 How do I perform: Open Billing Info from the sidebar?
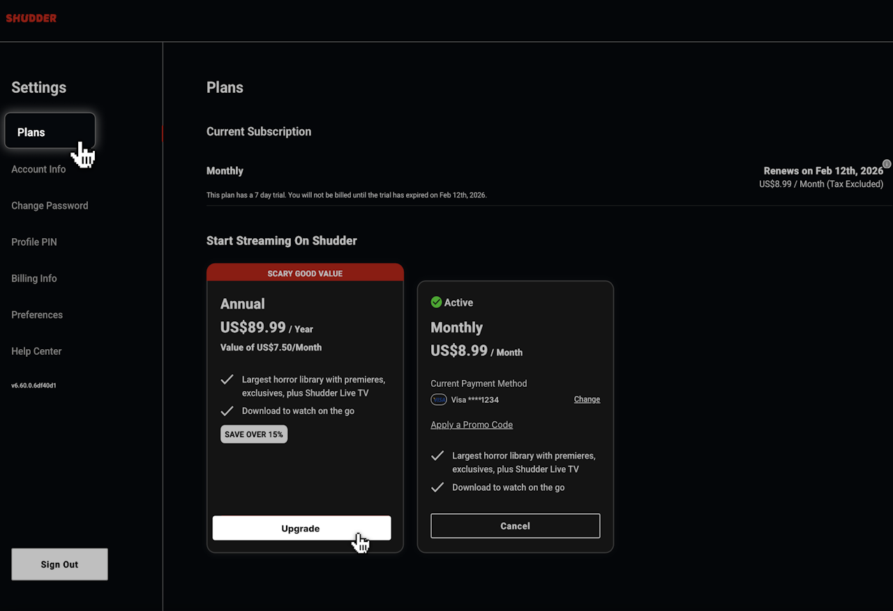point(33,278)
